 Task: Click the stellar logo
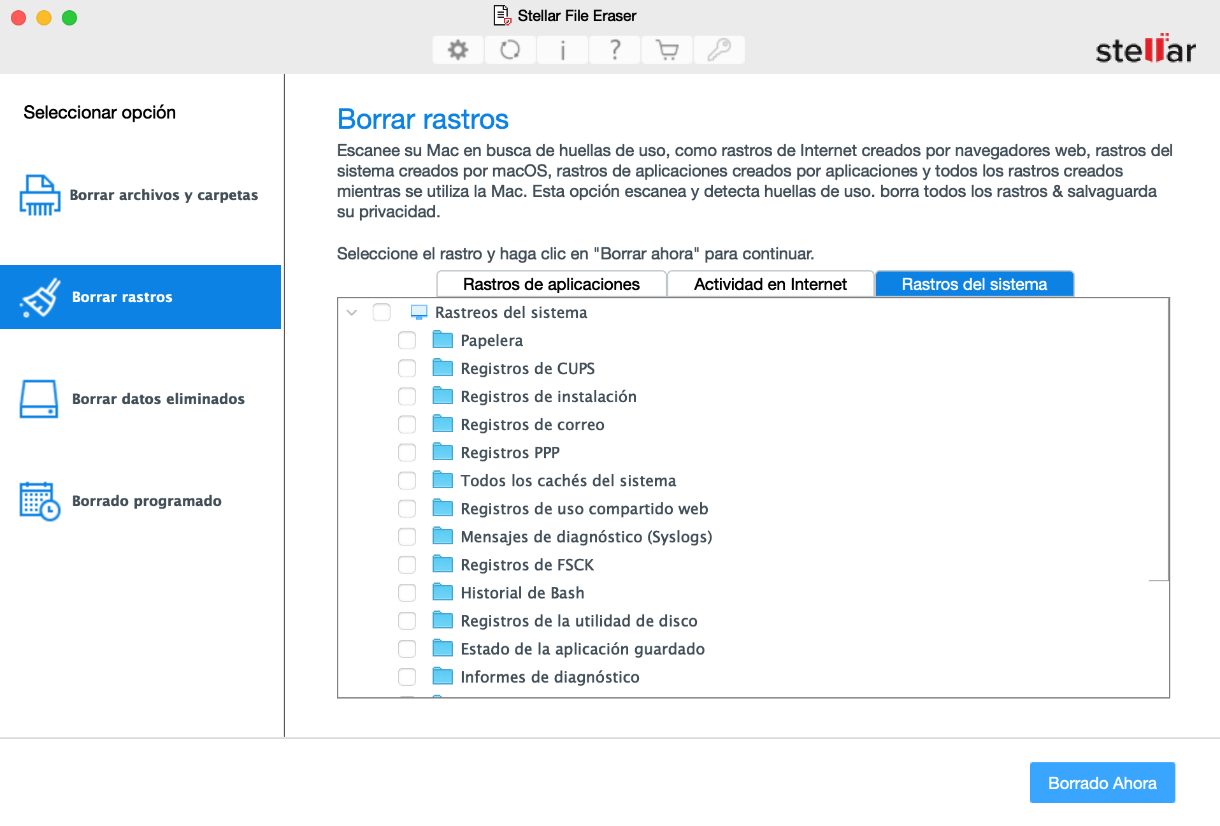(1145, 48)
